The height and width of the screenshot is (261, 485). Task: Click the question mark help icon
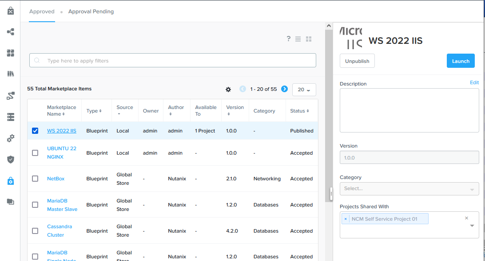click(288, 39)
